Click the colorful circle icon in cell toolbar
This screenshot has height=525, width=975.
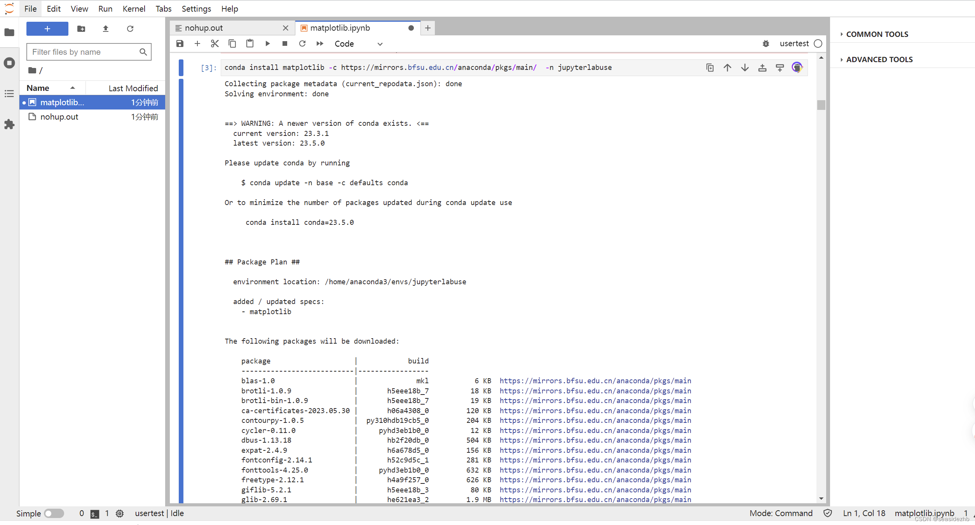point(797,68)
